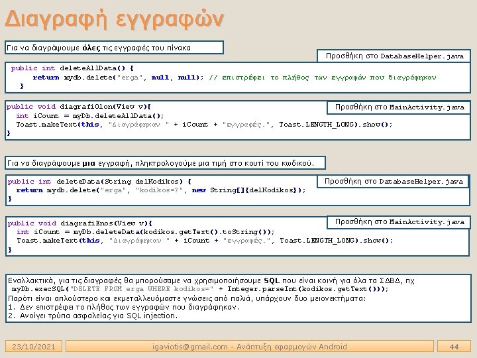Click the slide number '44'
This screenshot has width=477, height=358.
[454, 347]
